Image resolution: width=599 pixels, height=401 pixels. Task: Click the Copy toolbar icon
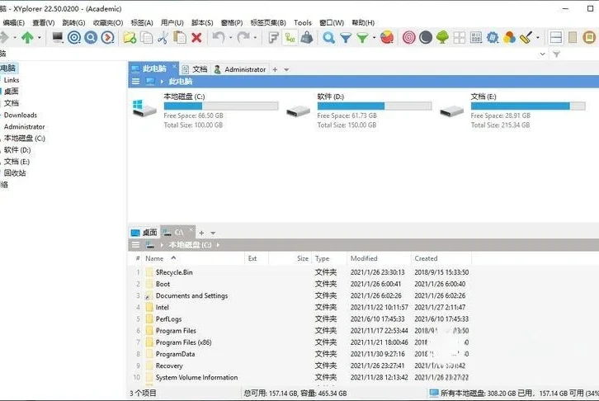coord(146,37)
